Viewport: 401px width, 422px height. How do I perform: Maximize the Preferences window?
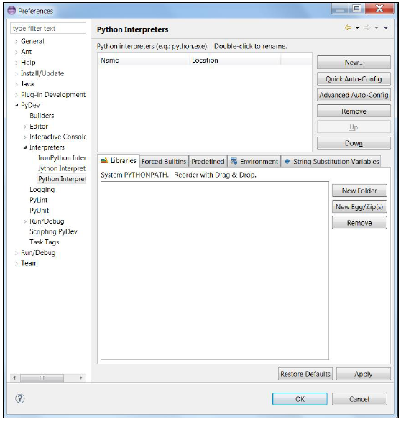coord(356,9)
